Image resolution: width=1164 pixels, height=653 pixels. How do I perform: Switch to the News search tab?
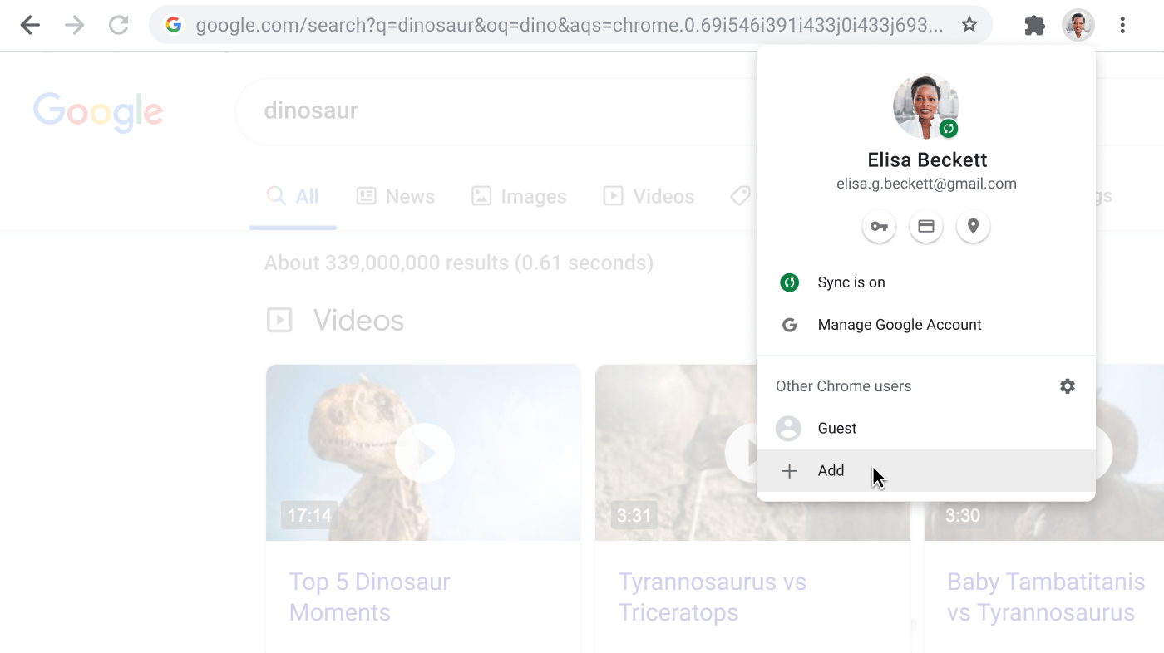pyautogui.click(x=396, y=196)
